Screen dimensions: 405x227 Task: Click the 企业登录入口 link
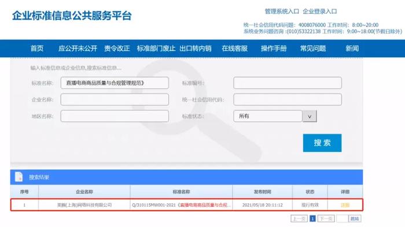point(320,12)
